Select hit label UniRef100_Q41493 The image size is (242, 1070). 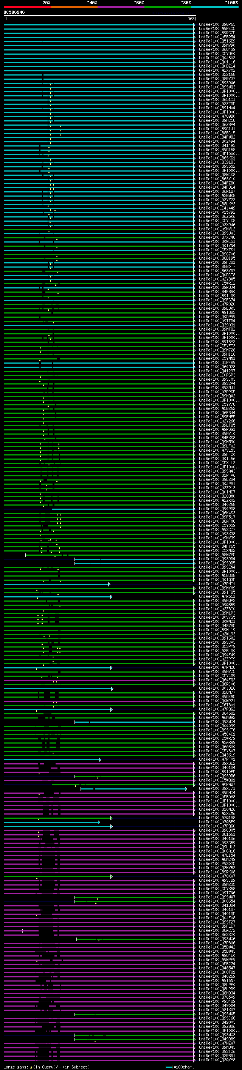pos(217,145)
